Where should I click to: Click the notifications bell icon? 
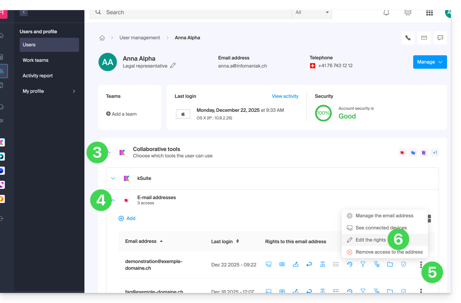pos(386,13)
